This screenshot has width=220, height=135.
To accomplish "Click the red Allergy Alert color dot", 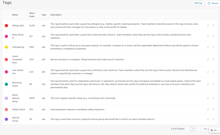I will tap(6, 26).
